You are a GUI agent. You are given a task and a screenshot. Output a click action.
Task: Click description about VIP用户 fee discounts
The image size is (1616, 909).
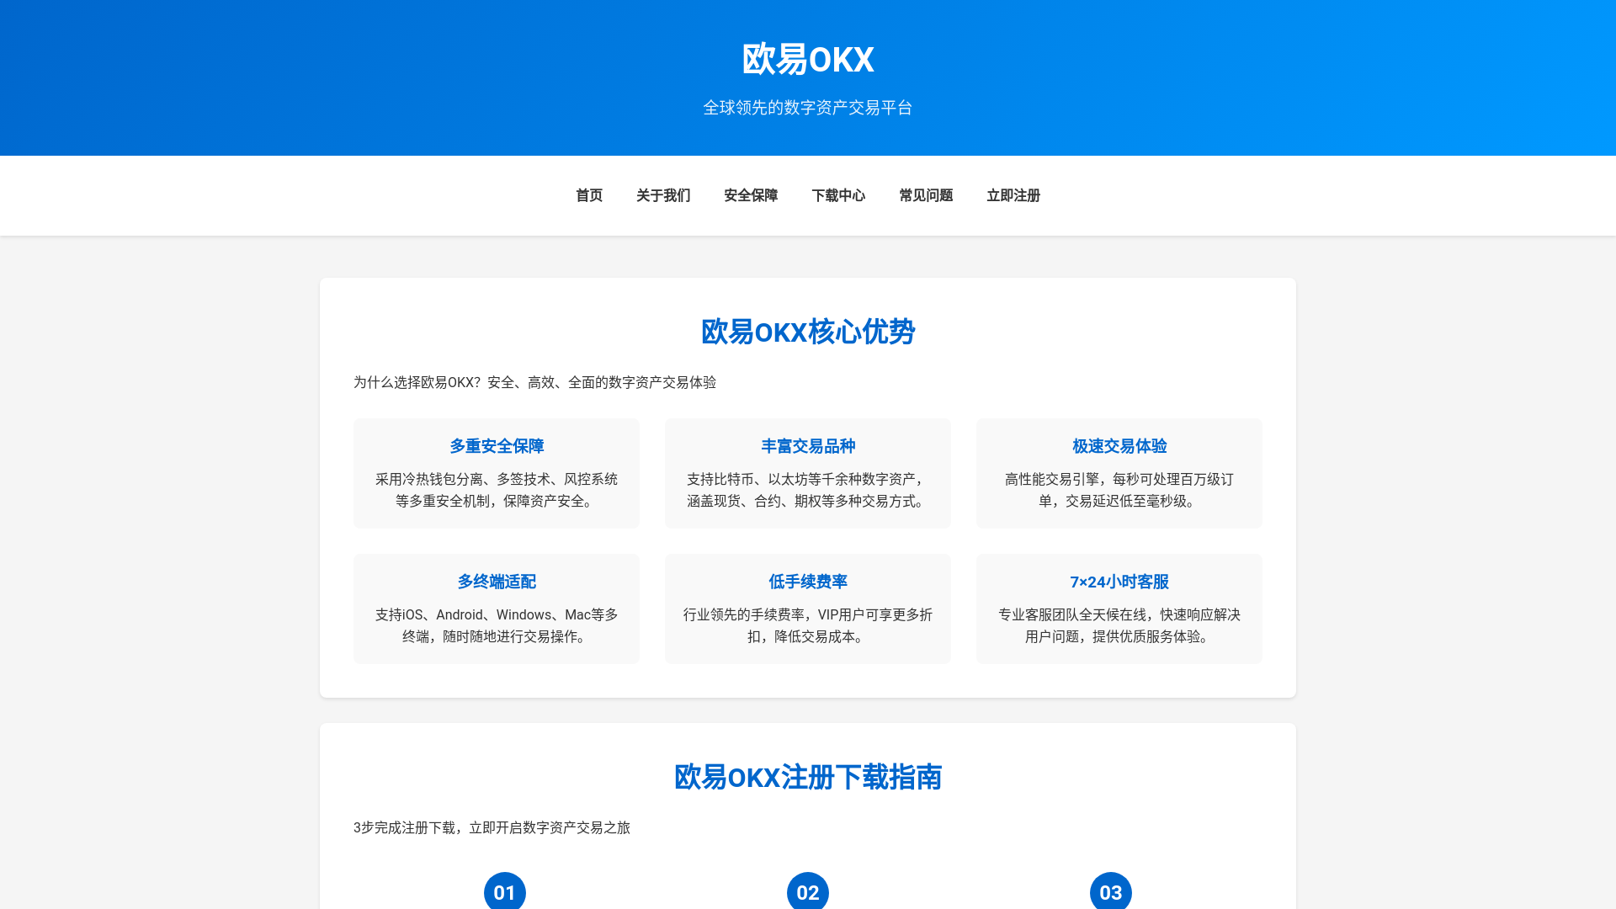(x=808, y=625)
